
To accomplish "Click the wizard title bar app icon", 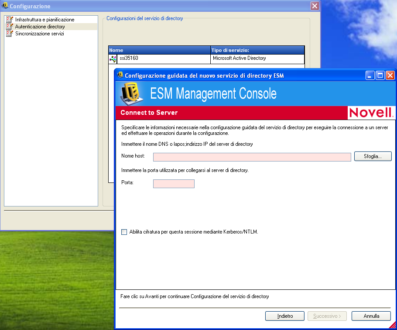I will (x=120, y=75).
